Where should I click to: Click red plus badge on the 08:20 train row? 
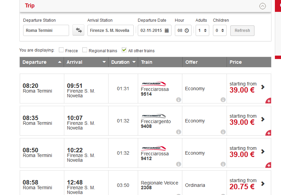click(x=268, y=101)
